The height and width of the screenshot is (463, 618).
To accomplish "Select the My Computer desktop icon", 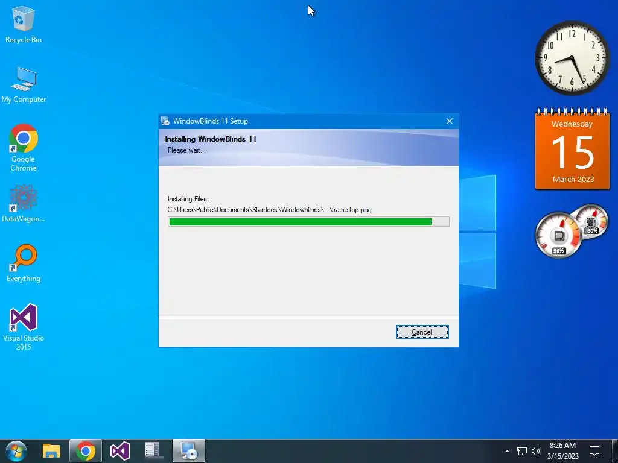I will tap(24, 85).
